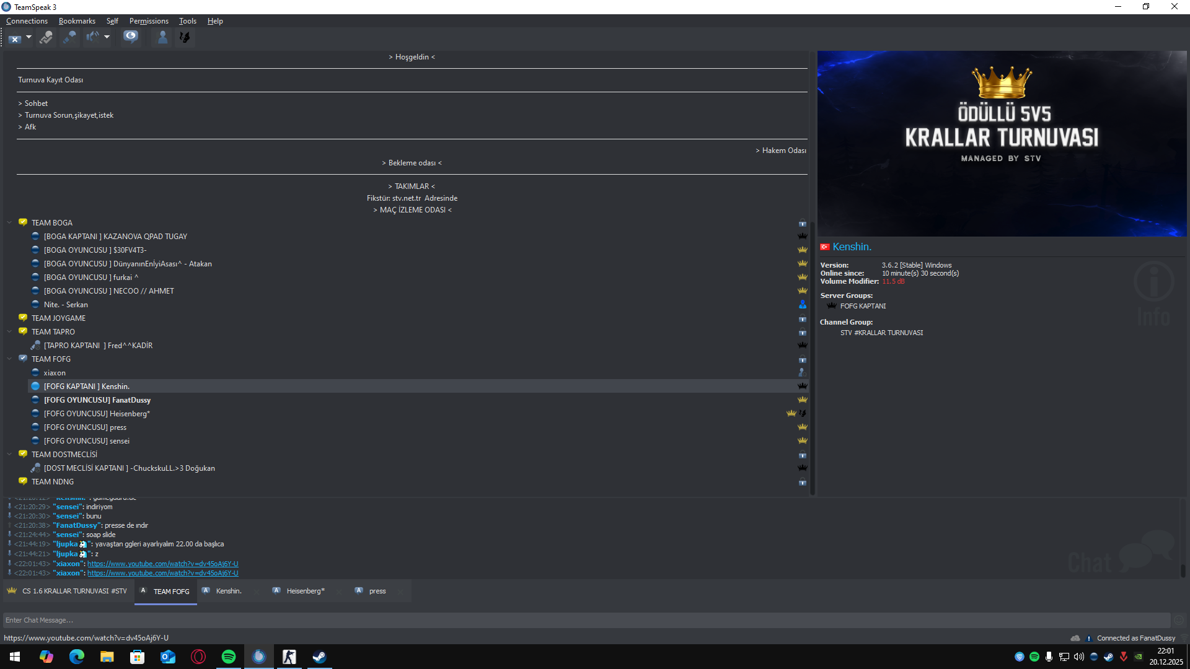Open Spotify from the taskbar
The height and width of the screenshot is (669, 1190).
pyautogui.click(x=229, y=657)
